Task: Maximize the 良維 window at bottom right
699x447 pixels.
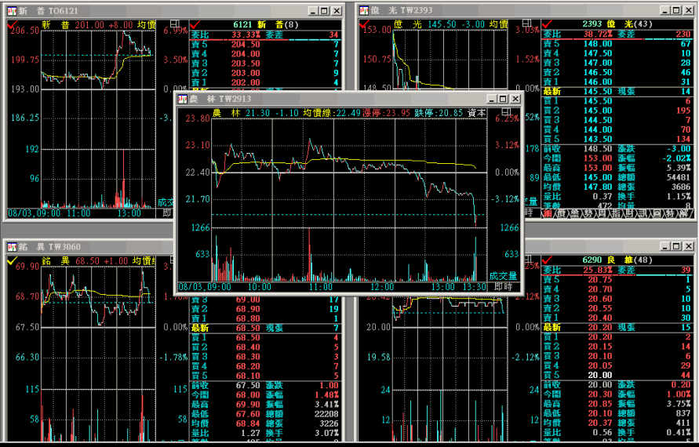Action: tap(677, 246)
